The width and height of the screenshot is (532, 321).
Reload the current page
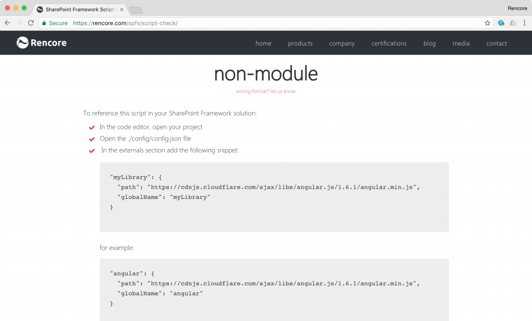(x=31, y=23)
